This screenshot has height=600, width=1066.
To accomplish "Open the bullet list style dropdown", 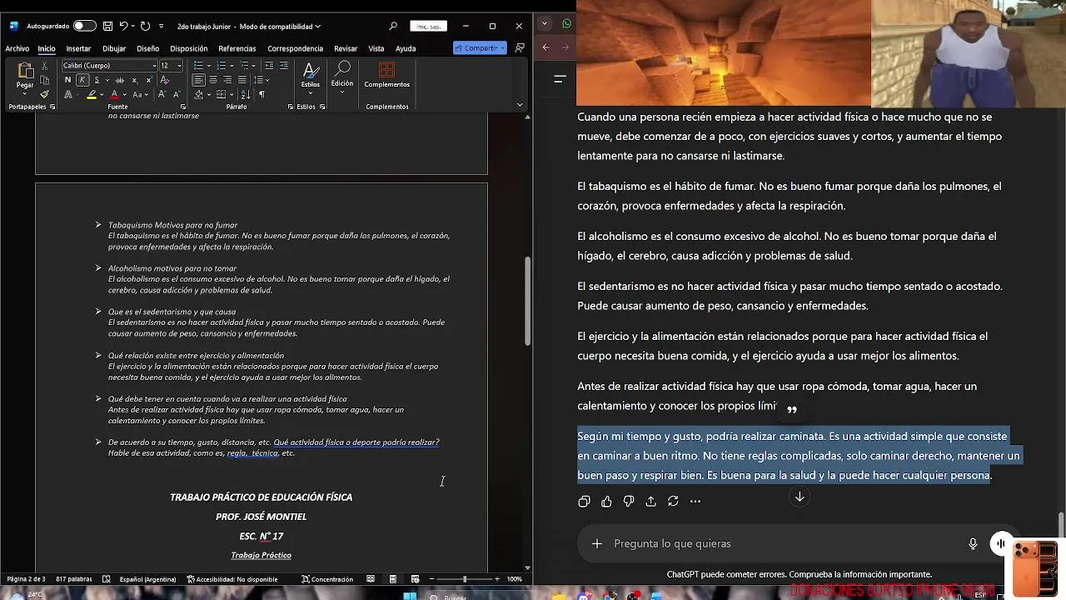I will 209,66.
